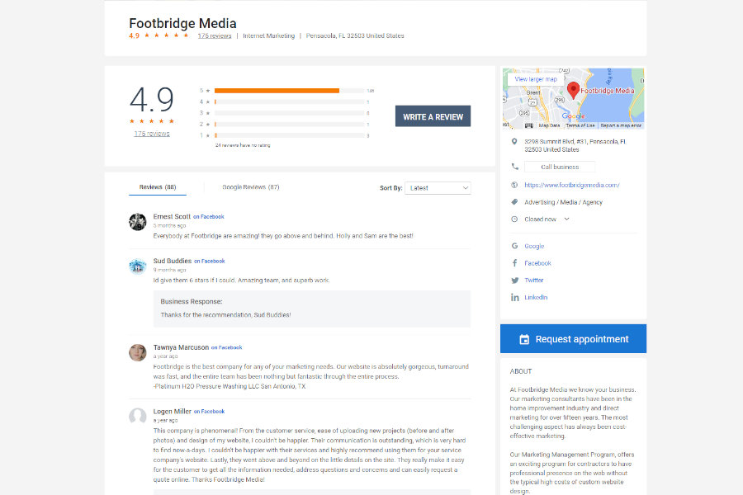Click the 4 star rating bar
Viewport: 743px width, 495px height.
click(289, 101)
